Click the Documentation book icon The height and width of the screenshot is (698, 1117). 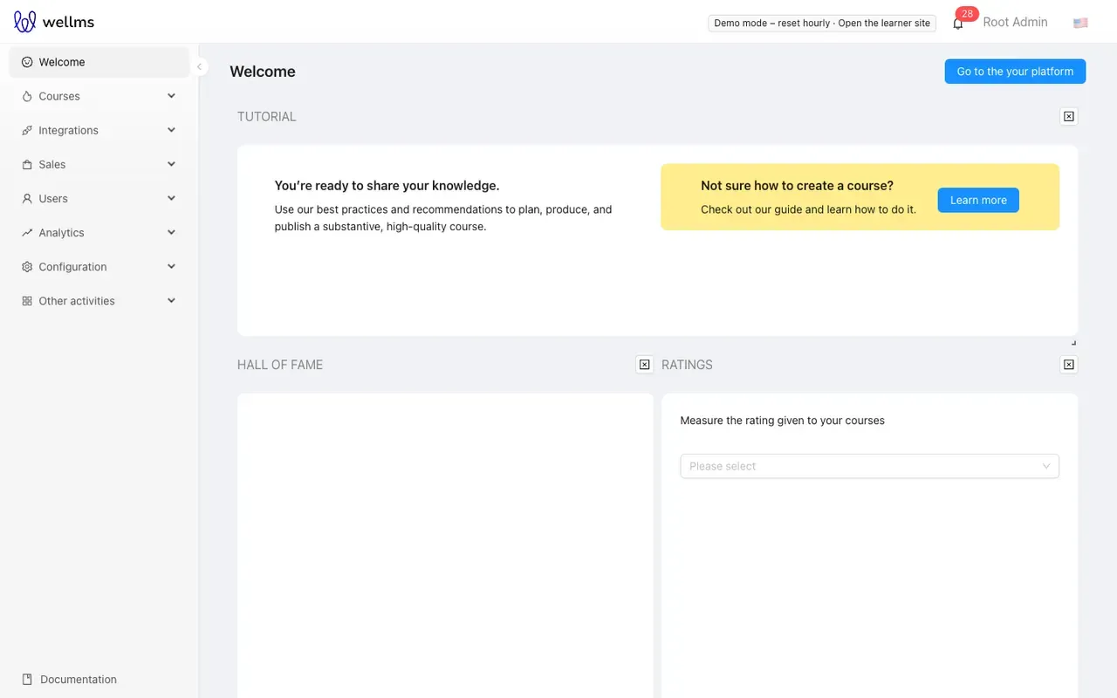(27, 680)
